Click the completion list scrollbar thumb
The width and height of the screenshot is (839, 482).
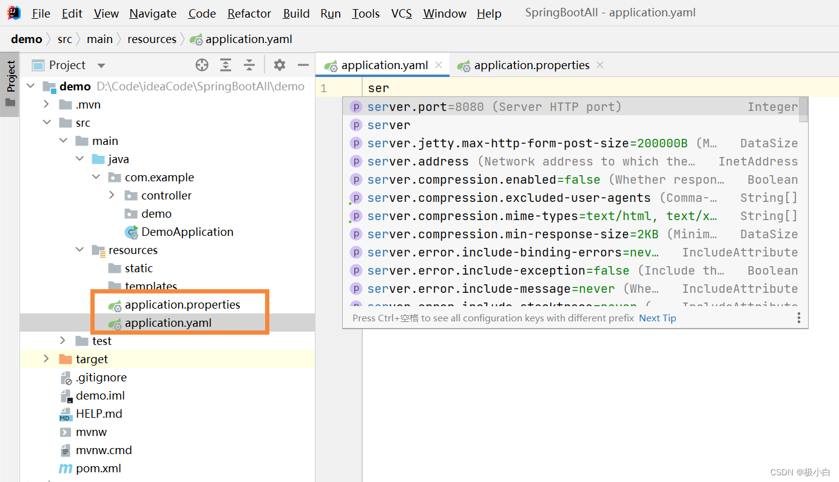pos(803,110)
